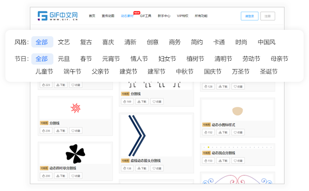Filter by 端午节

72,72
